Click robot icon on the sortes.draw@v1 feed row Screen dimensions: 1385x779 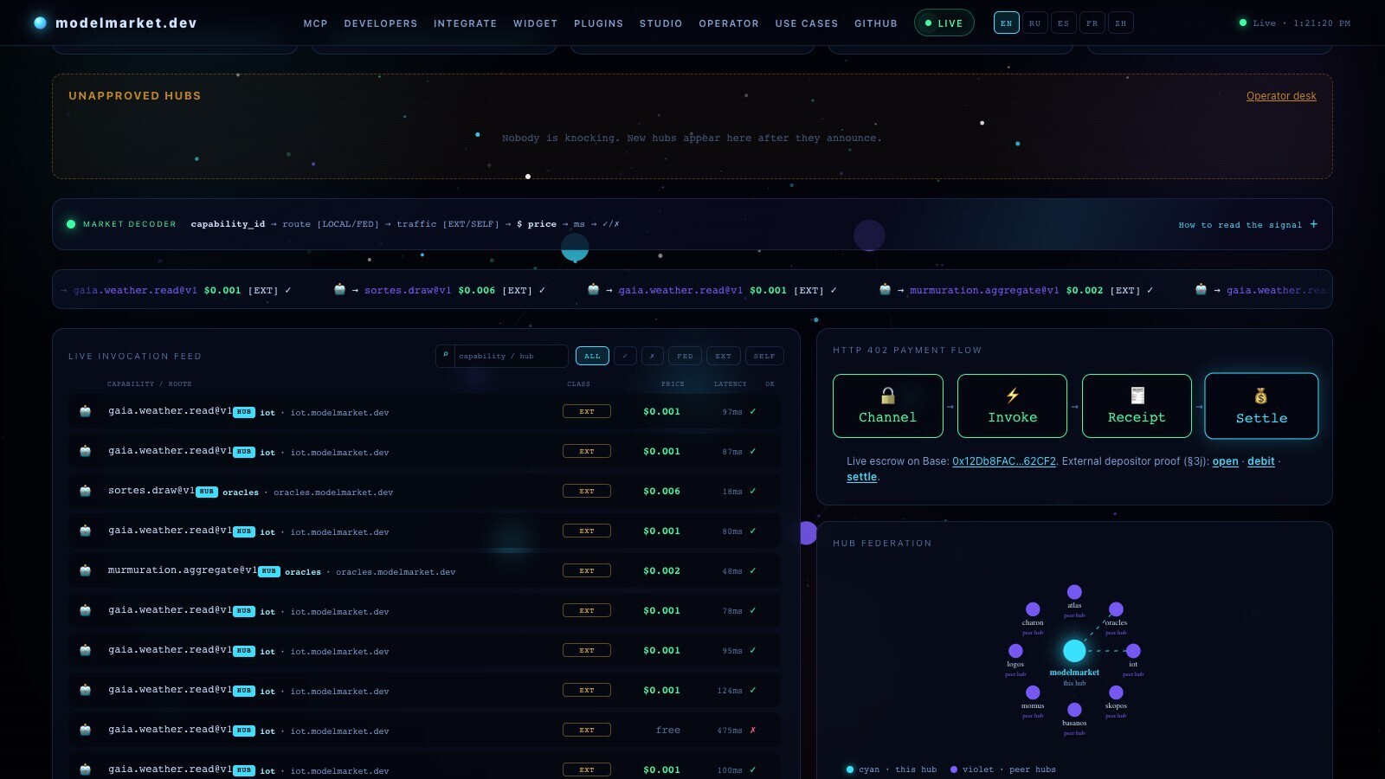point(86,491)
